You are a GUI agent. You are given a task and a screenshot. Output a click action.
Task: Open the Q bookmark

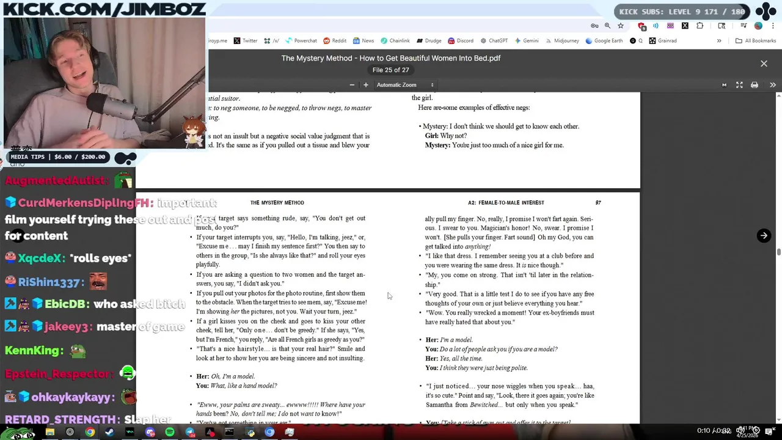(636, 41)
